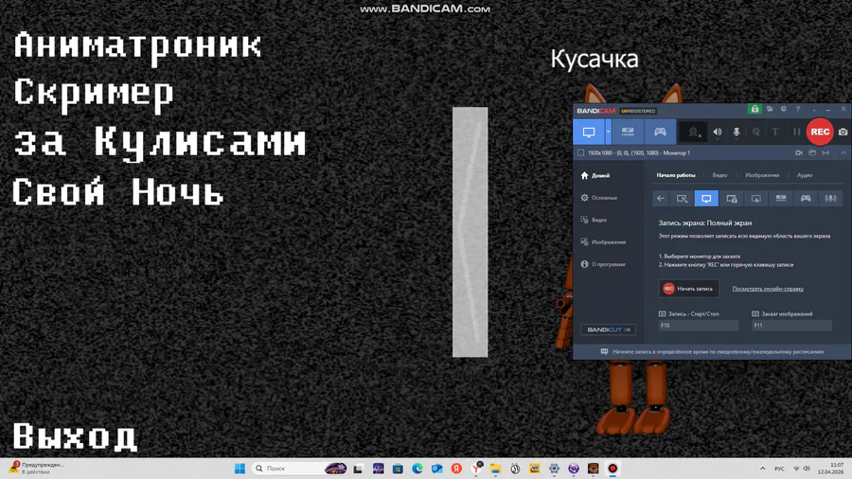Open the 11:07 clock and date
The width and height of the screenshot is (852, 479).
click(831, 469)
